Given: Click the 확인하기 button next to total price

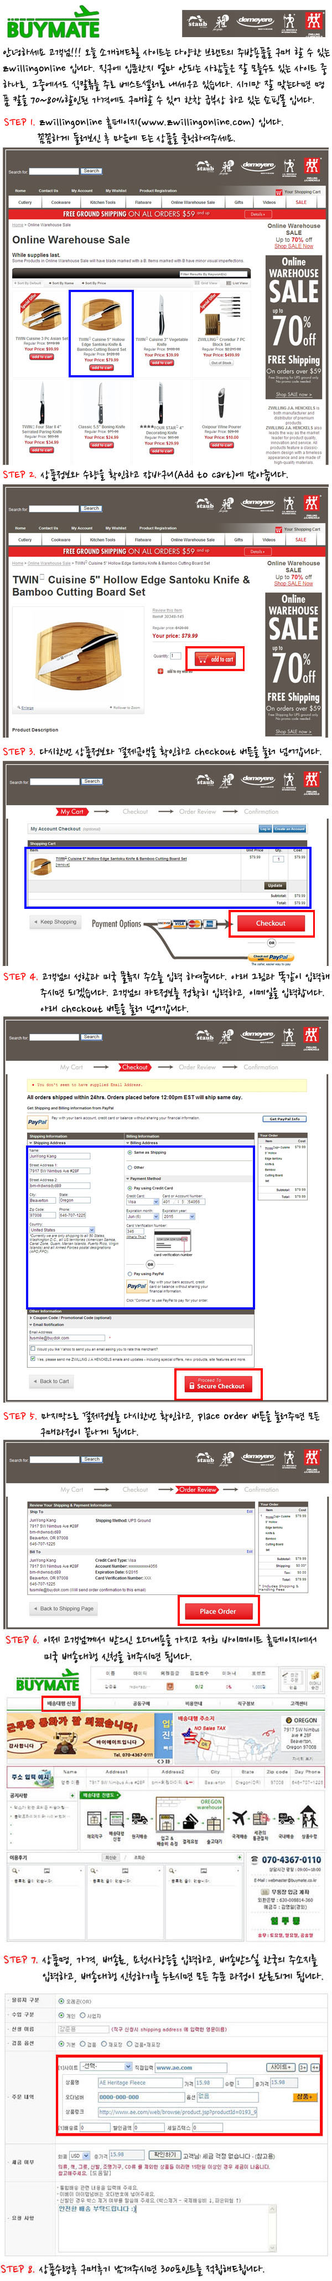Looking at the screenshot, I should 164,2155.
